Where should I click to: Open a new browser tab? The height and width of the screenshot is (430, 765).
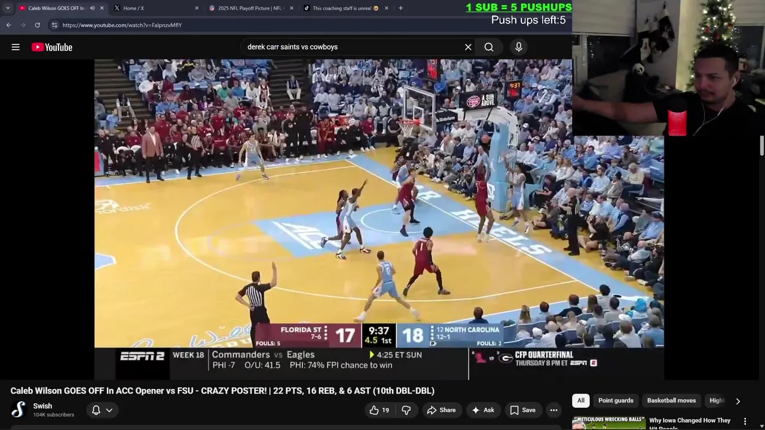click(400, 8)
